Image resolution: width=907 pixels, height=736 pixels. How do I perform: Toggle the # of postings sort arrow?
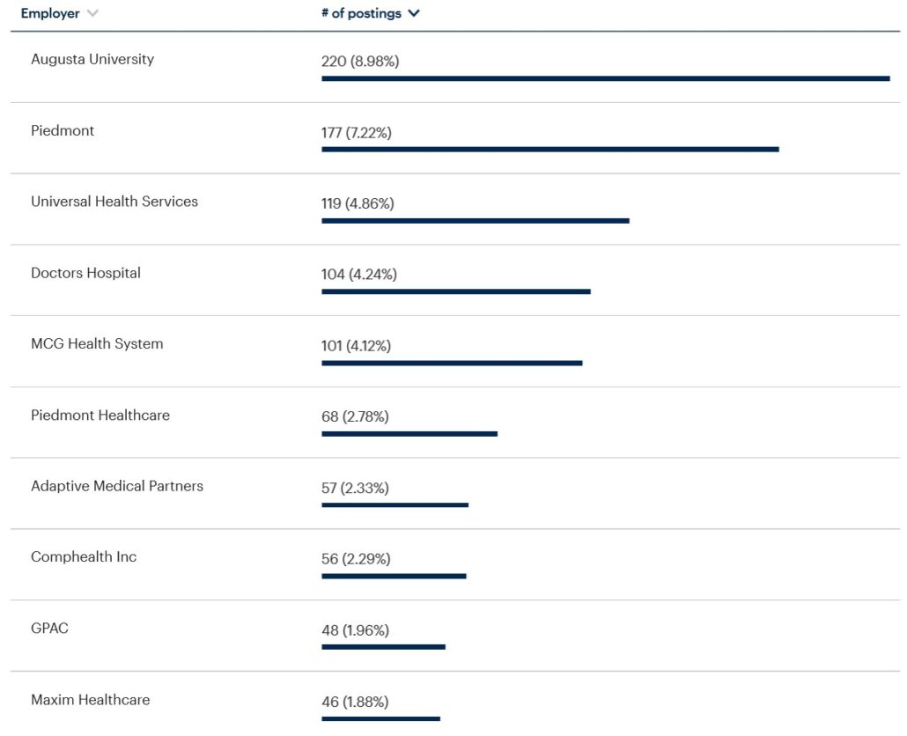(414, 14)
